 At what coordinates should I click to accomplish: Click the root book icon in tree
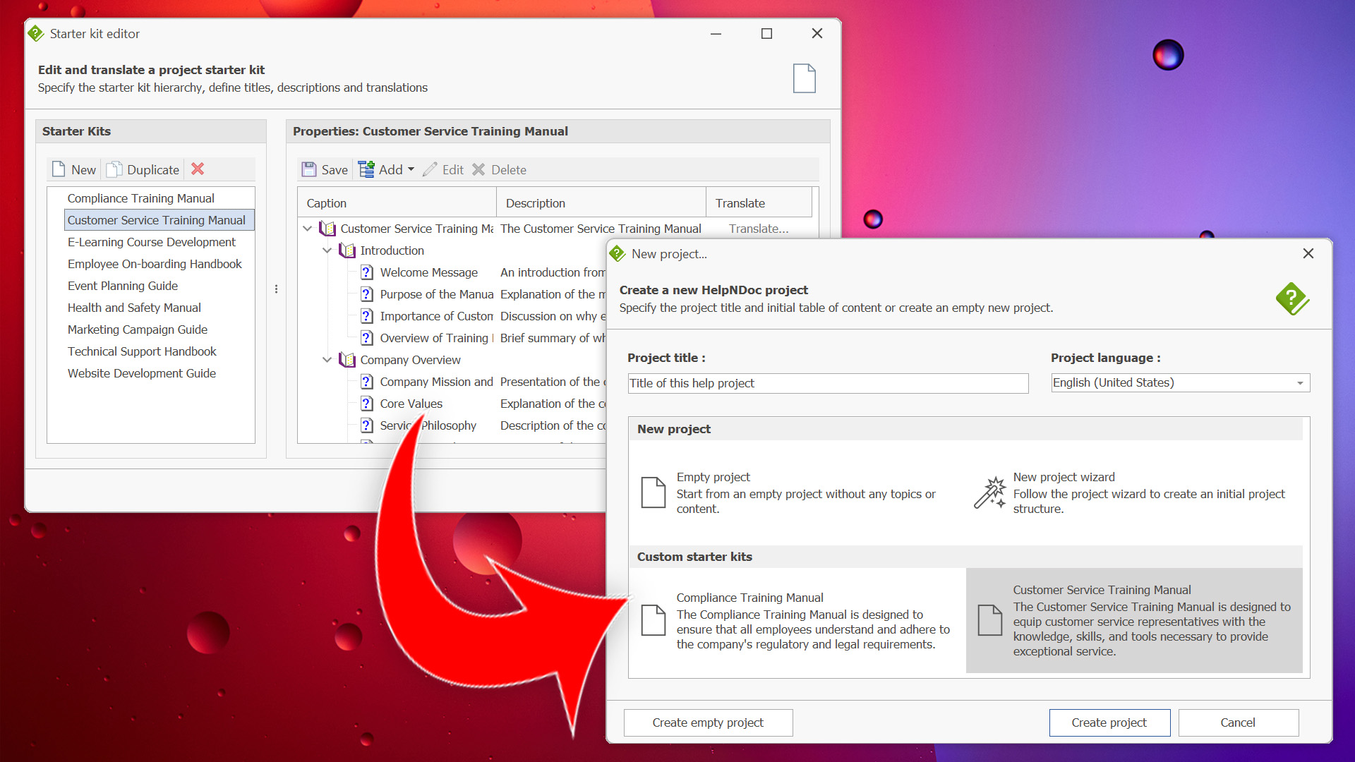click(x=327, y=229)
